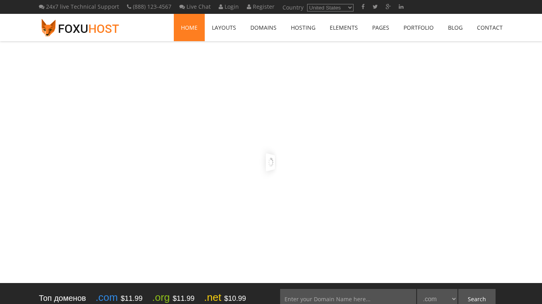Open the HOSTING menu
The image size is (542, 304).
(303, 28)
